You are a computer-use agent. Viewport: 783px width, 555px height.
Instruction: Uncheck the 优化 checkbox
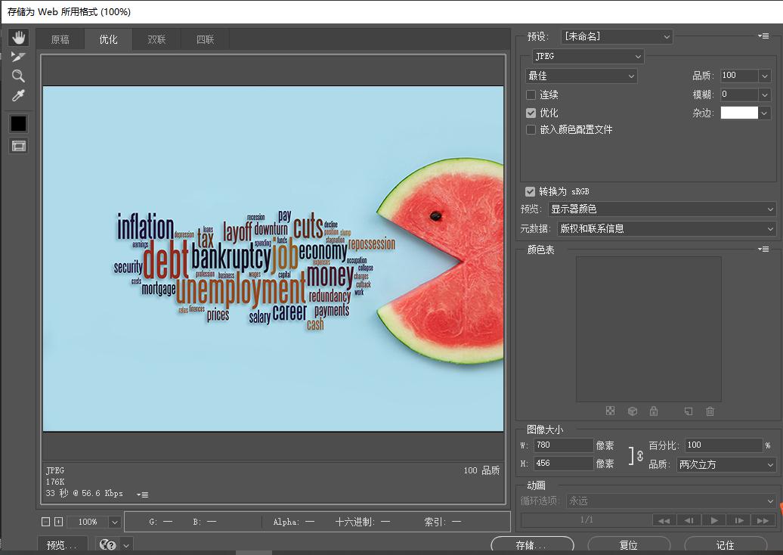[x=531, y=113]
